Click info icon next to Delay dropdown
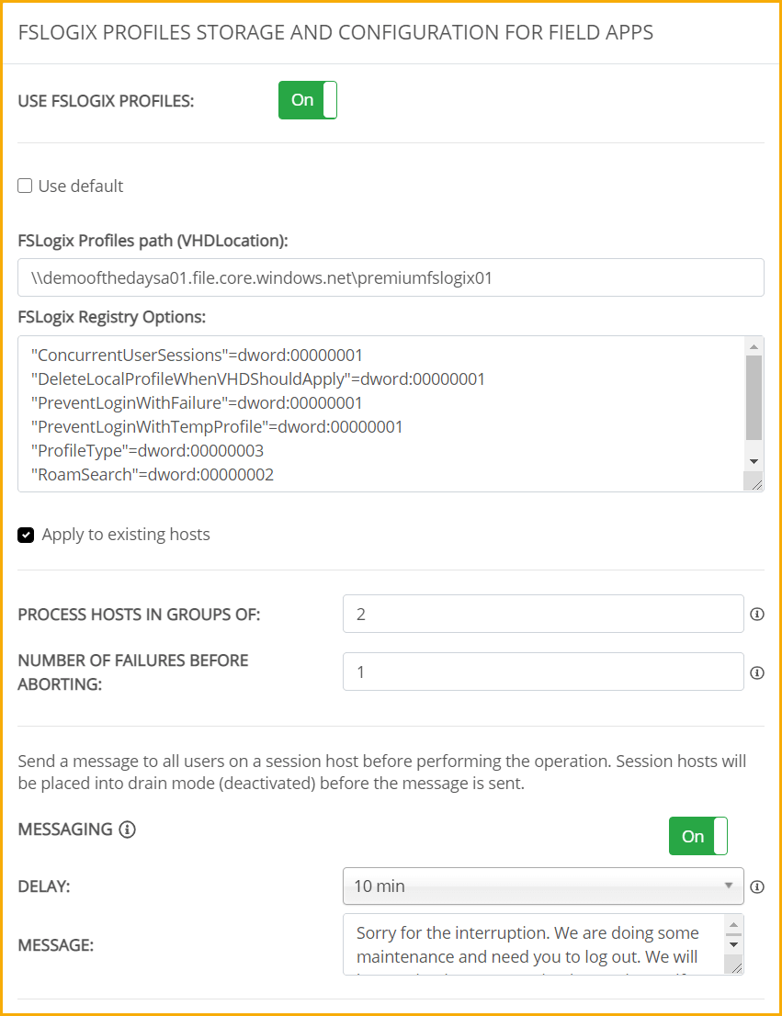The height and width of the screenshot is (1016, 782). tap(756, 886)
